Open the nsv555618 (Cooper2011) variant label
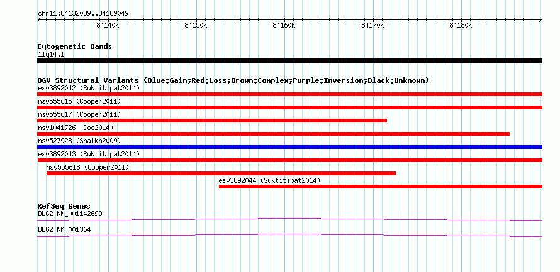This screenshot has width=560, height=272. (87, 167)
